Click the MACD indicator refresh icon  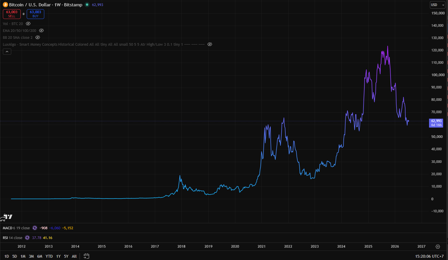35,228
